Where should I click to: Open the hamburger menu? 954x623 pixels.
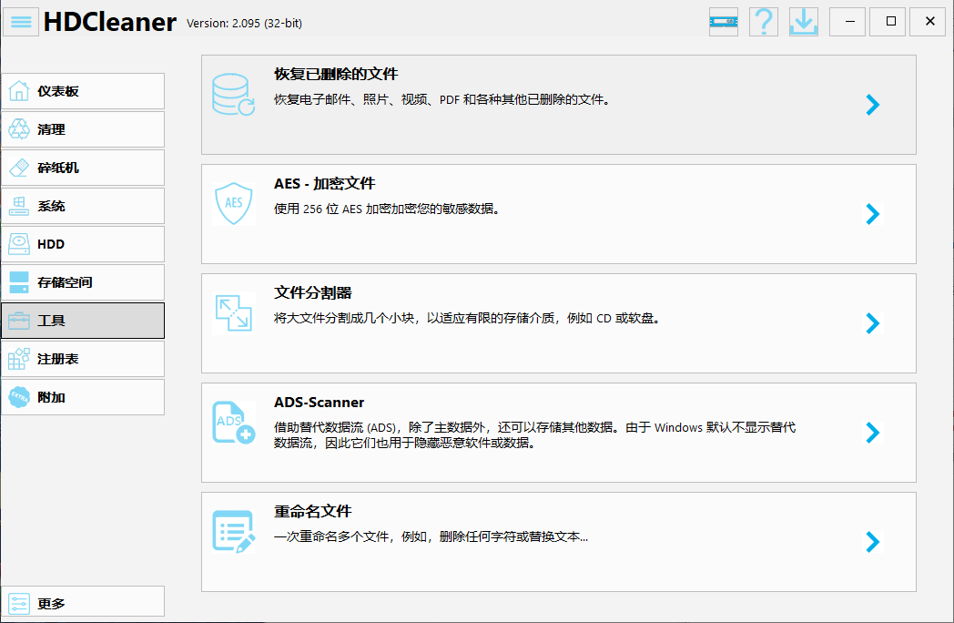click(x=20, y=21)
